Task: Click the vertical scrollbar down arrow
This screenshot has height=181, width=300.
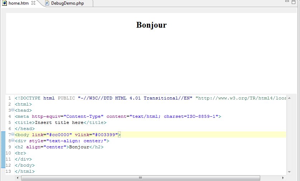Action: click(x=289, y=172)
